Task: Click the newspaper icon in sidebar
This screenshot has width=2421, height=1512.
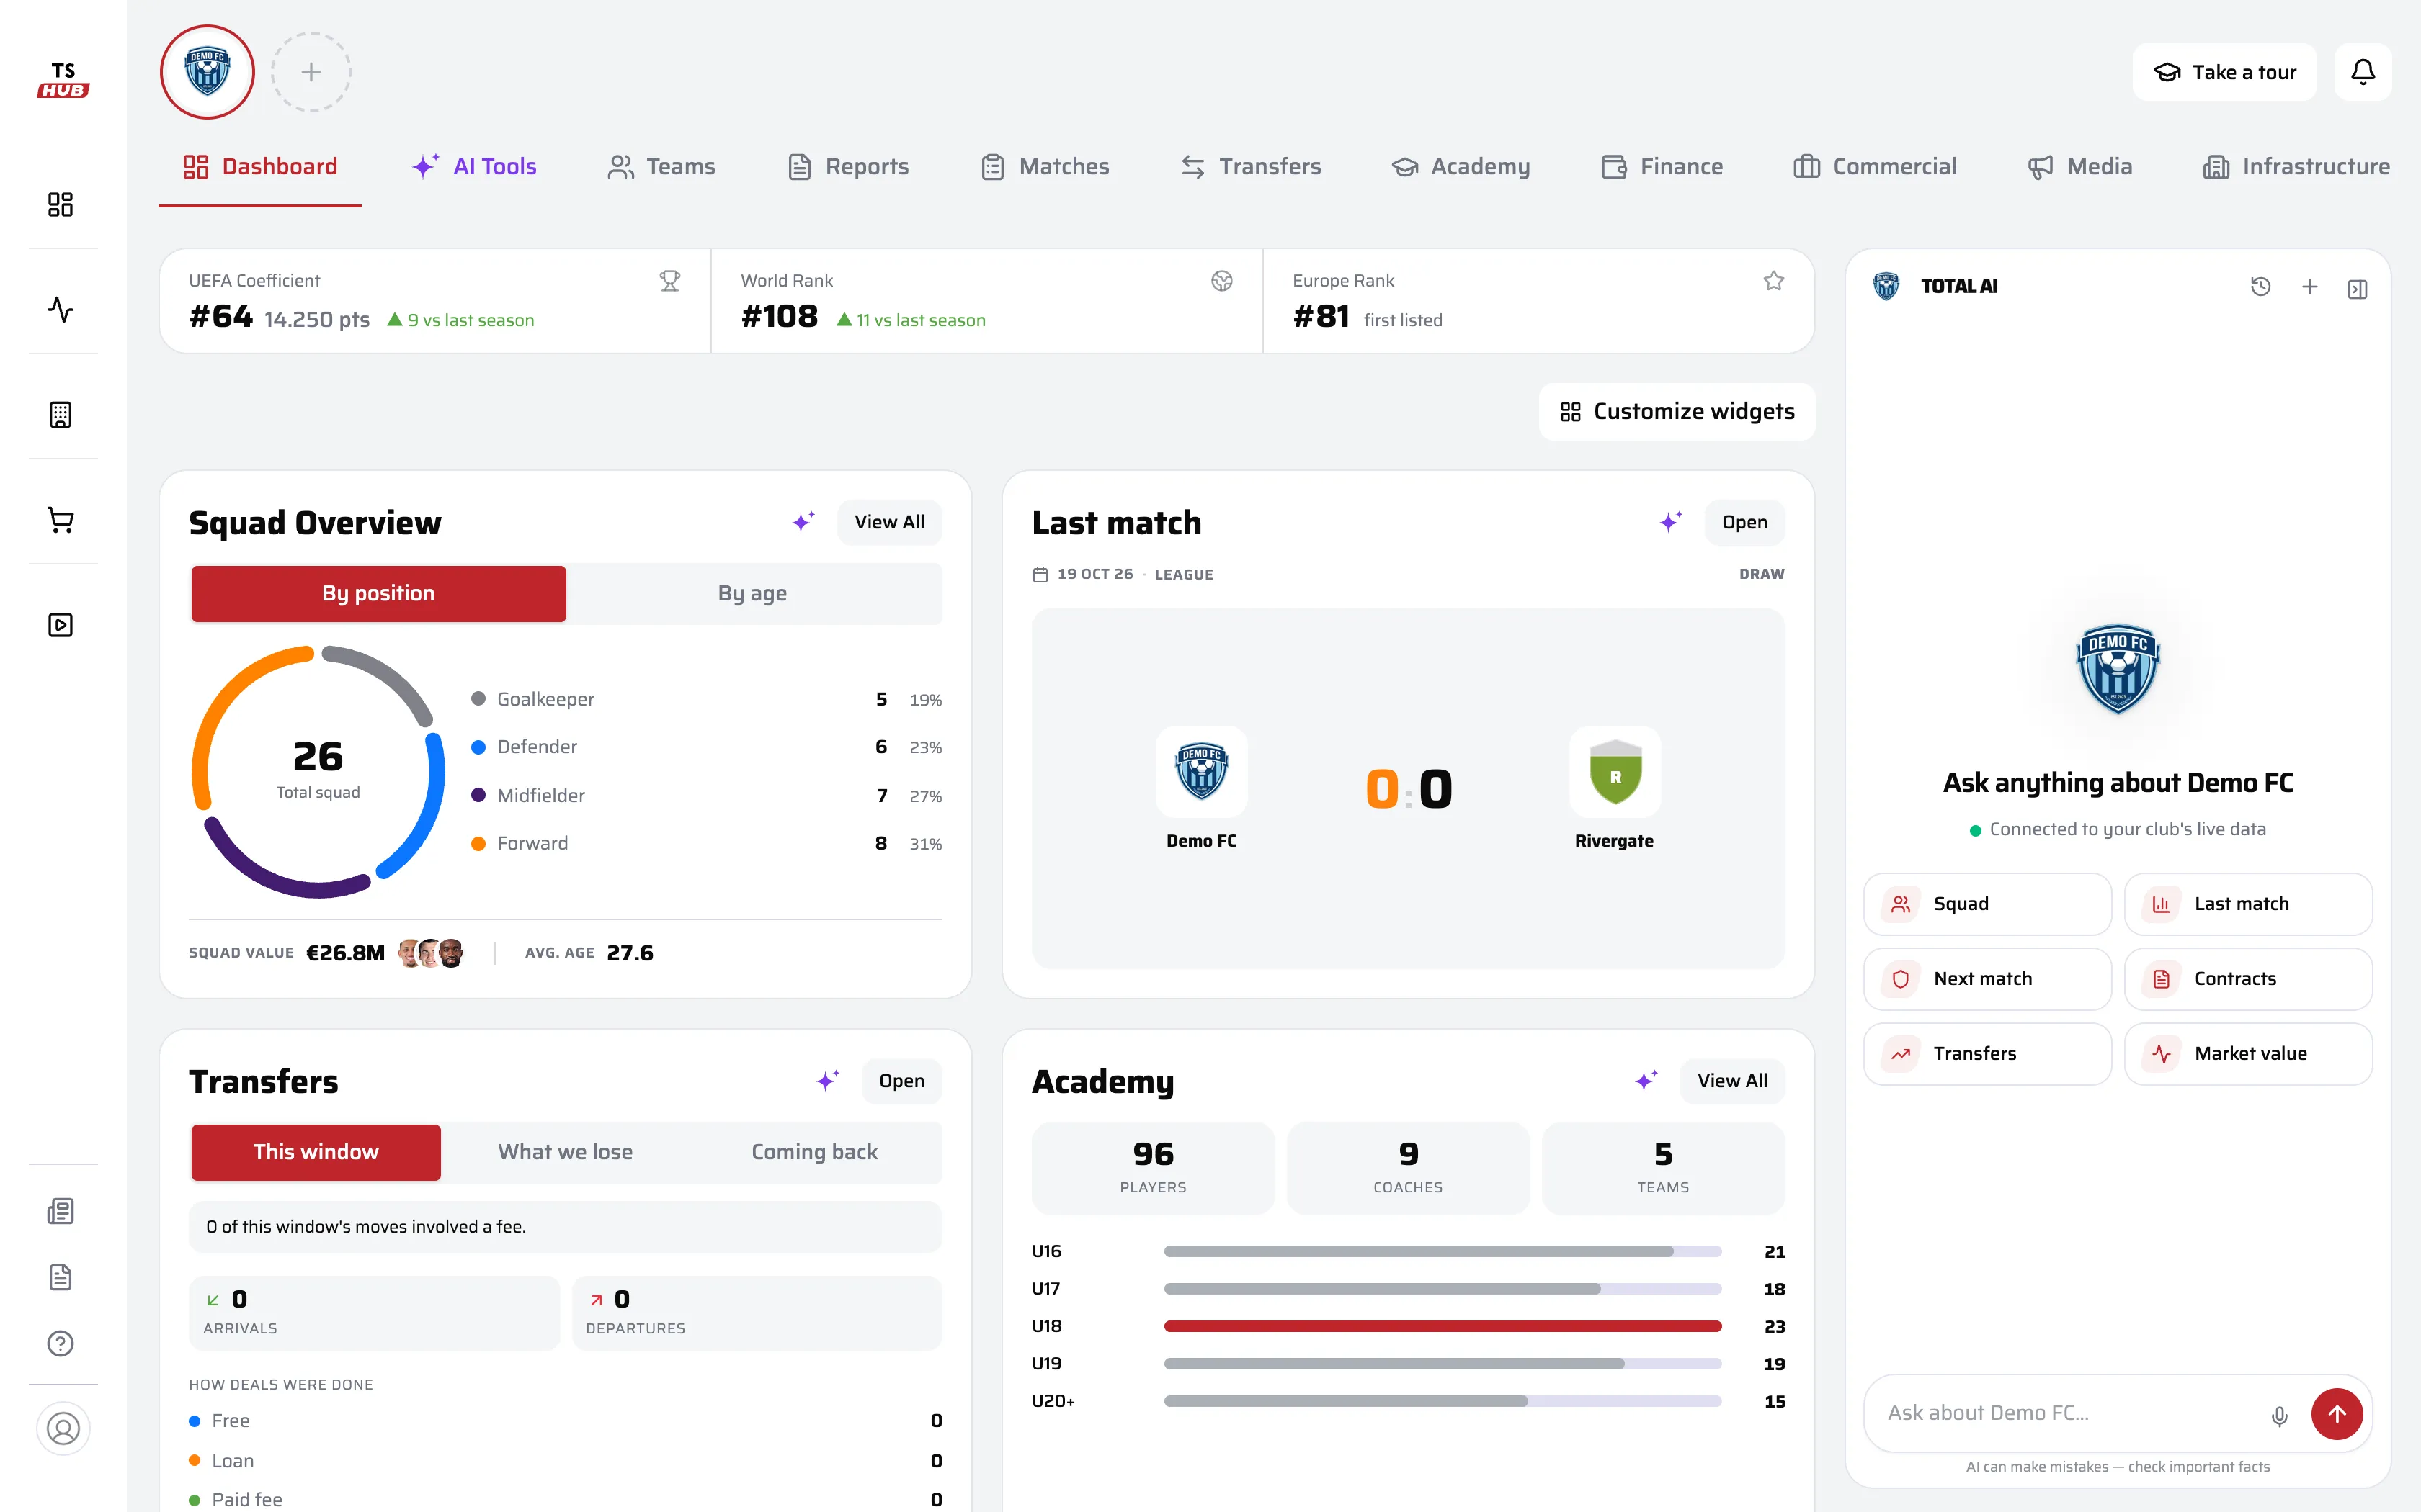Action: [x=61, y=1211]
